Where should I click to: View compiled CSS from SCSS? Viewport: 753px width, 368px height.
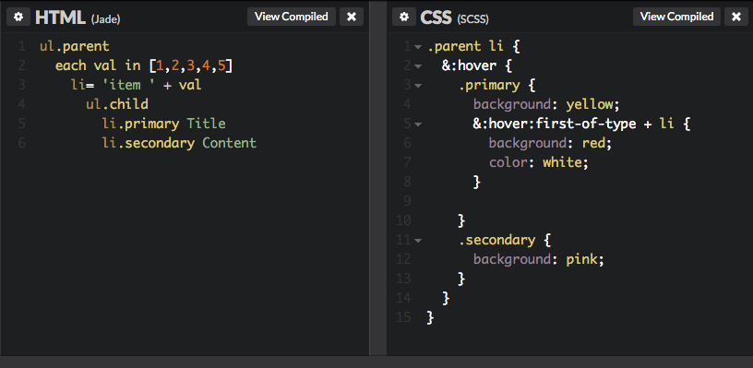click(x=676, y=17)
